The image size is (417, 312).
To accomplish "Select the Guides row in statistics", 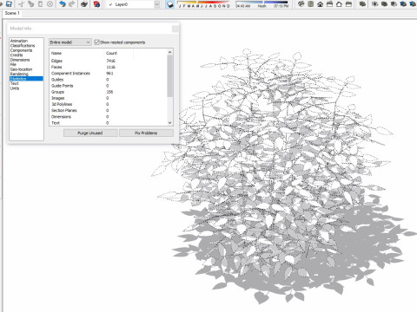I will click(109, 80).
